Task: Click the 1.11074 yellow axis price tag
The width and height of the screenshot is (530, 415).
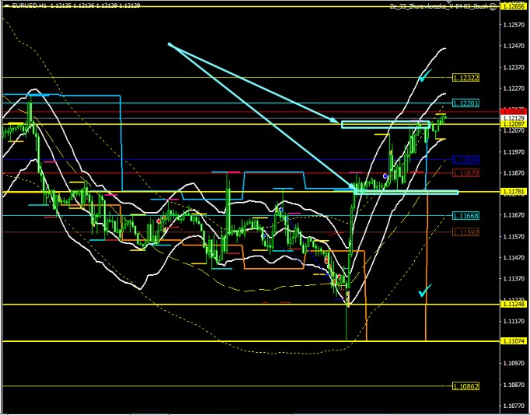Action: click(x=513, y=340)
